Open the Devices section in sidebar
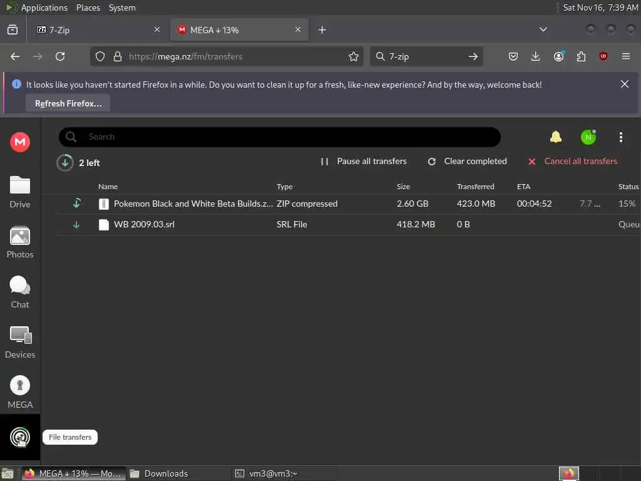Image resolution: width=641 pixels, height=481 pixels. [x=19, y=343]
